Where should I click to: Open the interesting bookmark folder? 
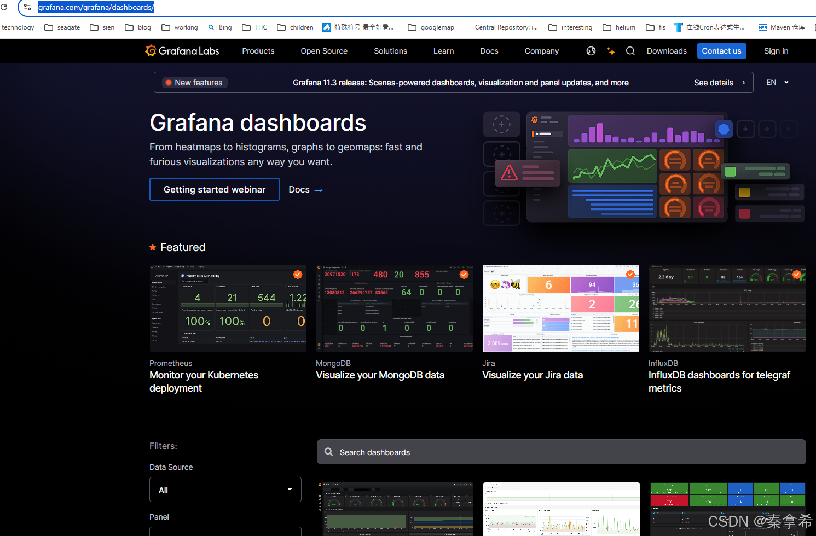tap(570, 27)
